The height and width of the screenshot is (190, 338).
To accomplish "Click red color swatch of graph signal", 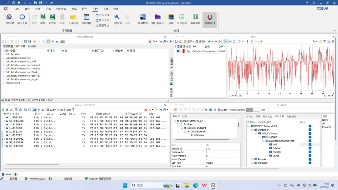I will point(183,51).
